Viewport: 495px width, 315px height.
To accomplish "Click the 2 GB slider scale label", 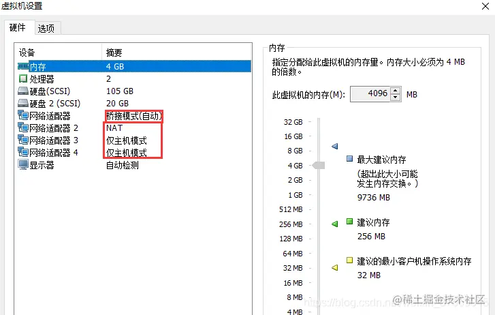I will click(x=295, y=180).
